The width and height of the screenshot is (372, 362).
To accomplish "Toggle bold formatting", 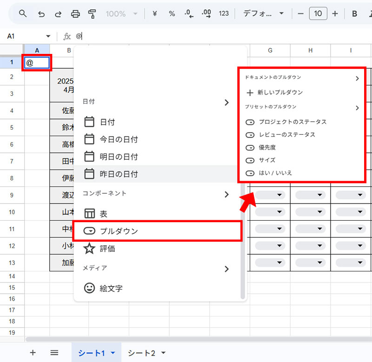I will click(354, 14).
